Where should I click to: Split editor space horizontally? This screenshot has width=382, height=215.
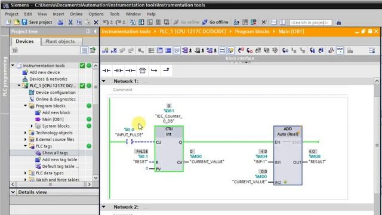[x=274, y=23]
